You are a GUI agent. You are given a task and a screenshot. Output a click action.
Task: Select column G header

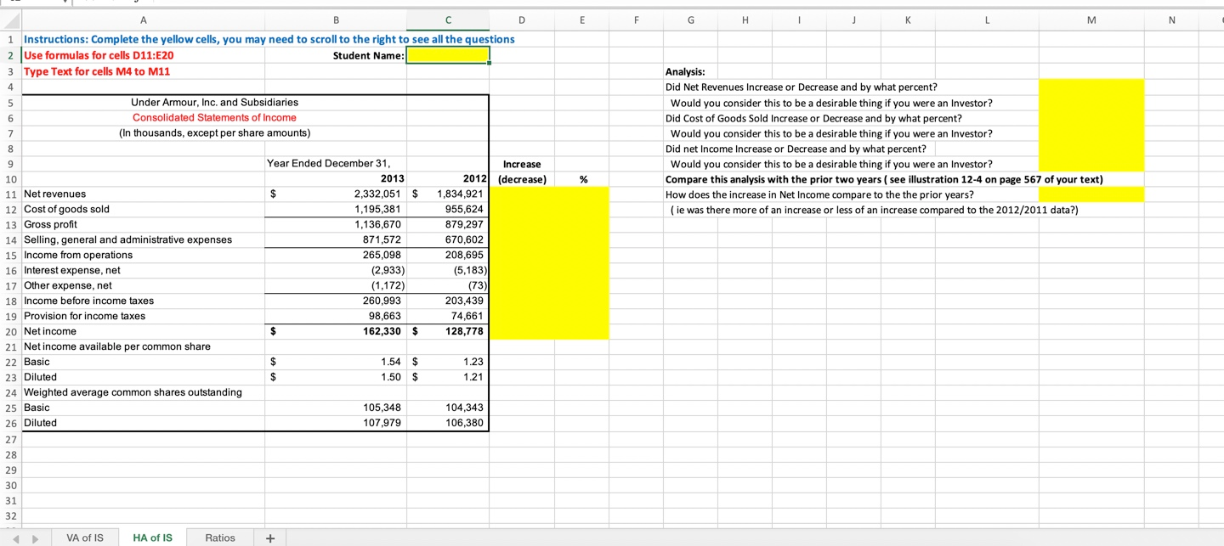pyautogui.click(x=689, y=20)
